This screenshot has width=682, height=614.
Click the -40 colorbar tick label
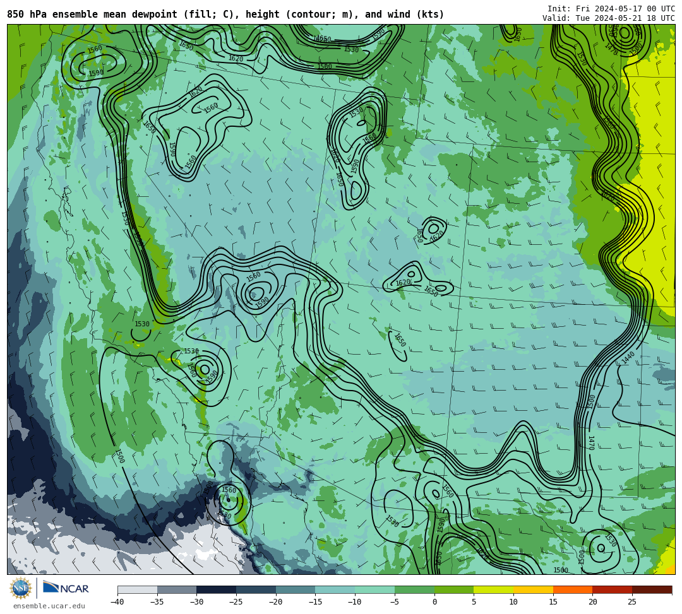(x=117, y=602)
